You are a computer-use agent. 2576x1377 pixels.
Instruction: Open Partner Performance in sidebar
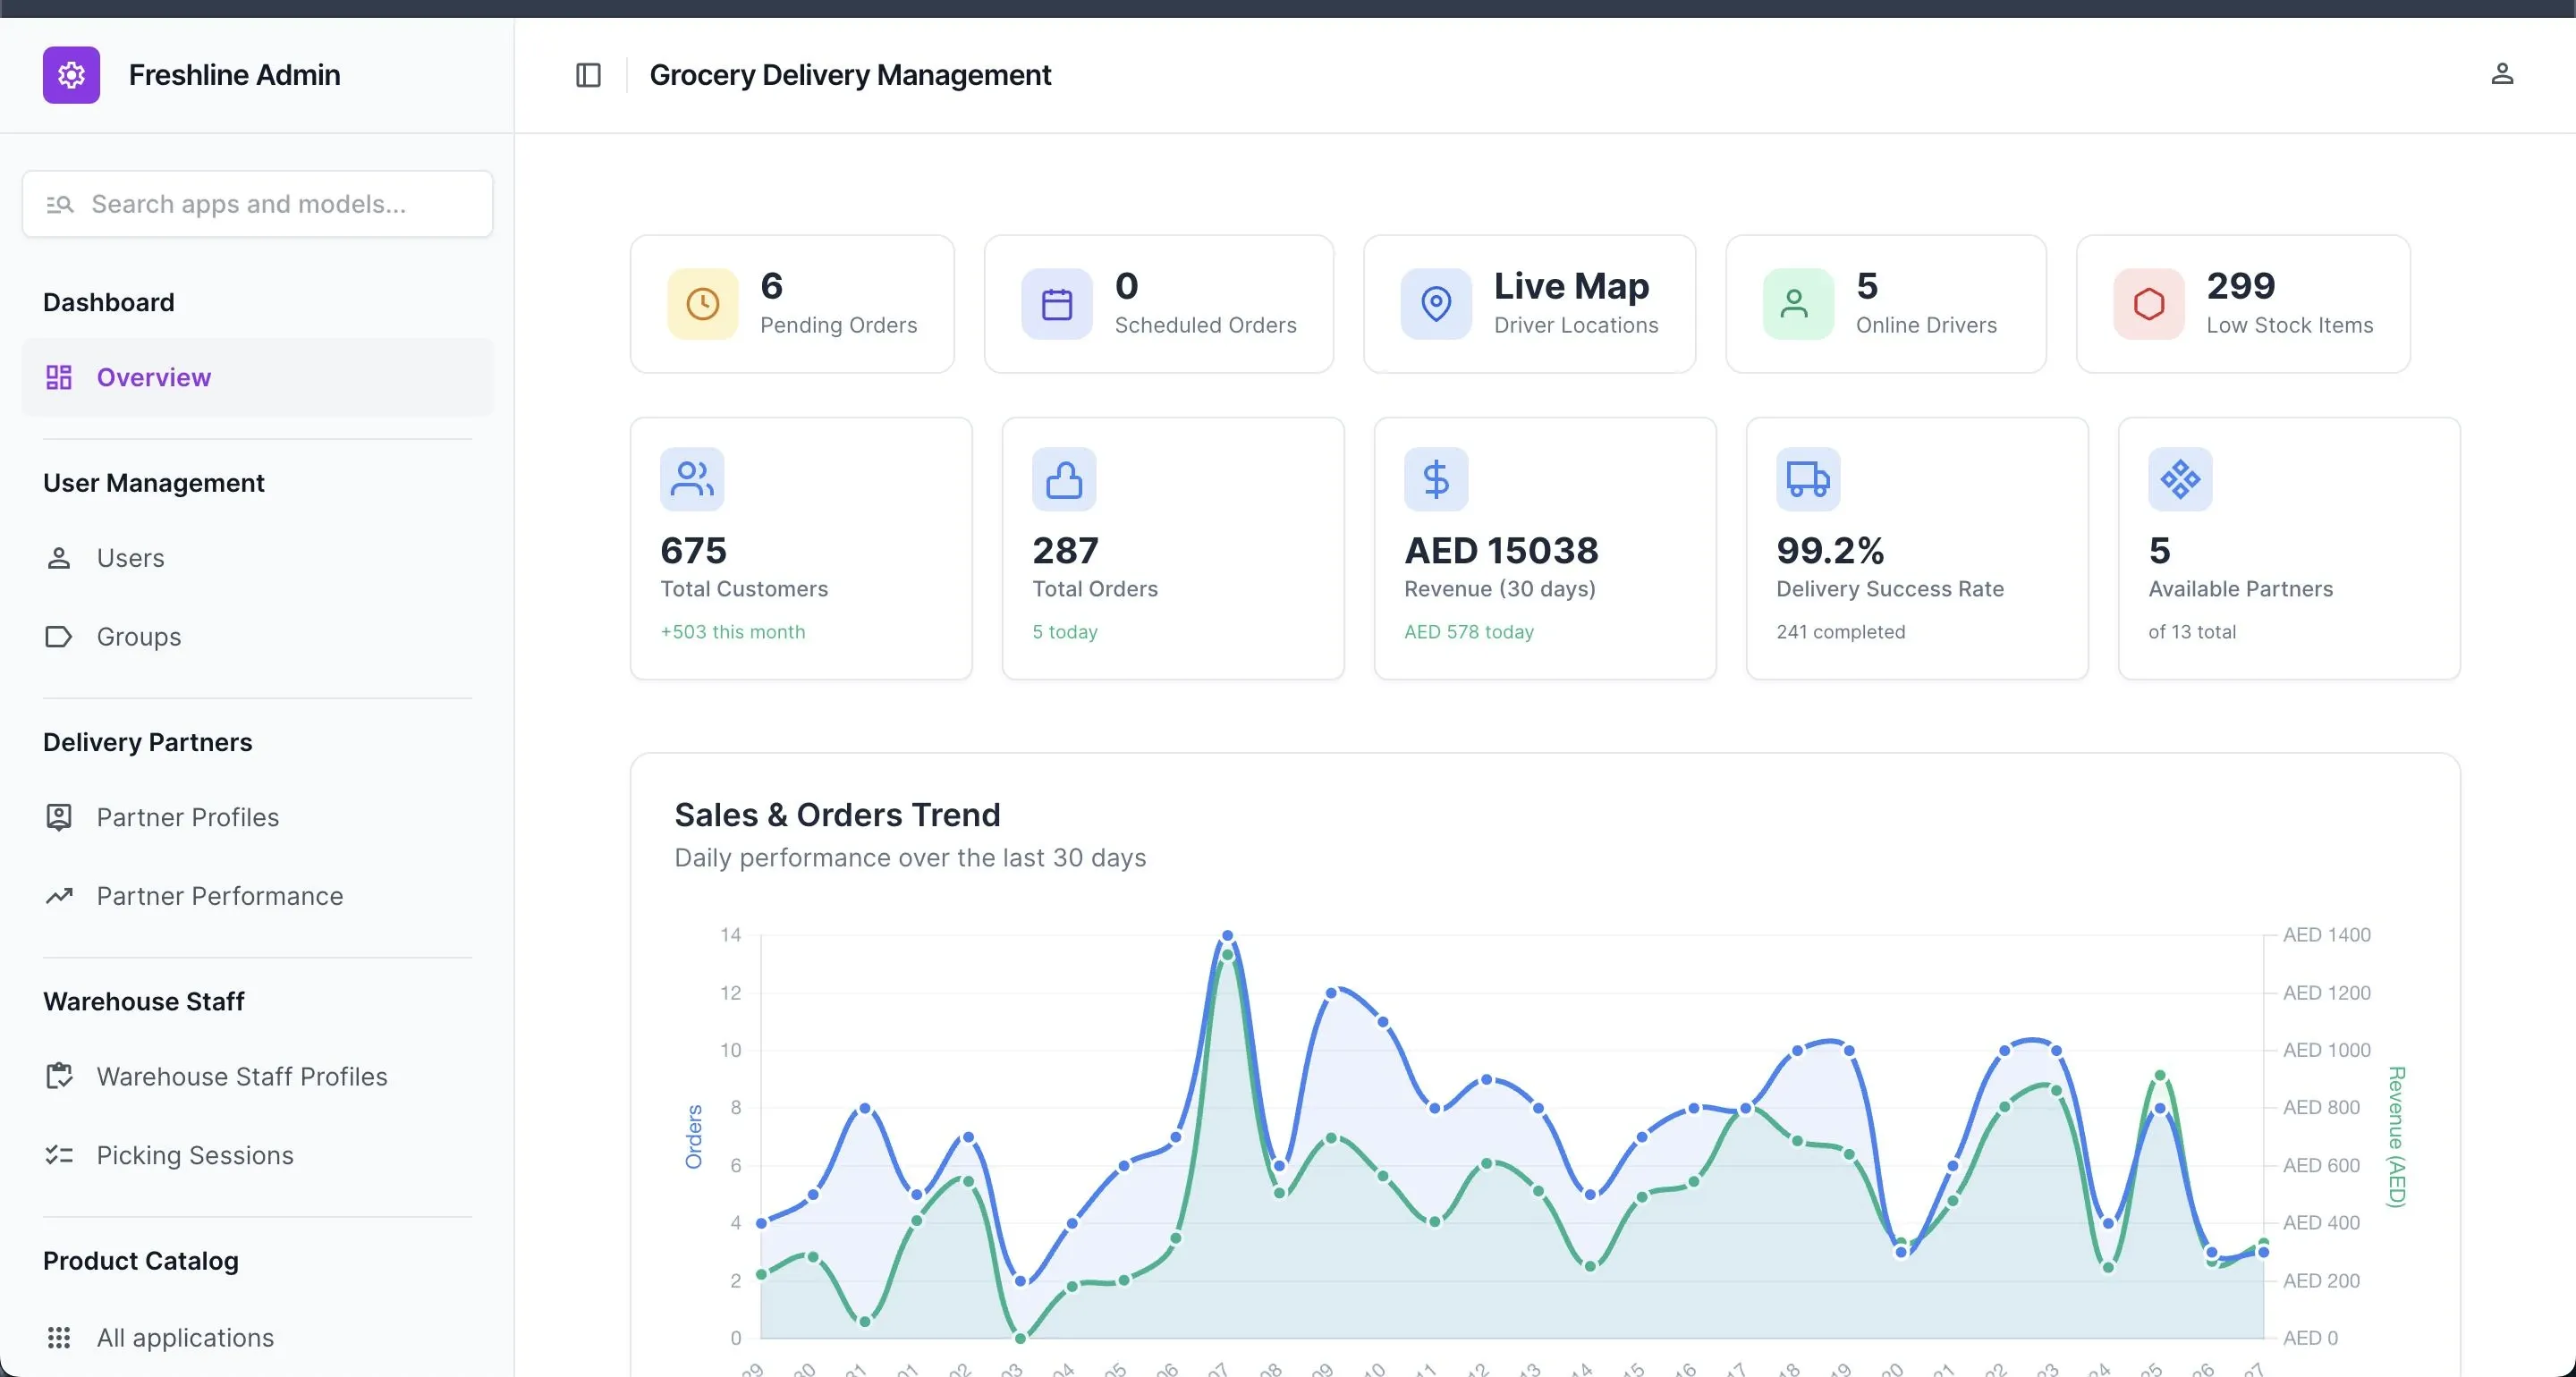click(x=257, y=896)
